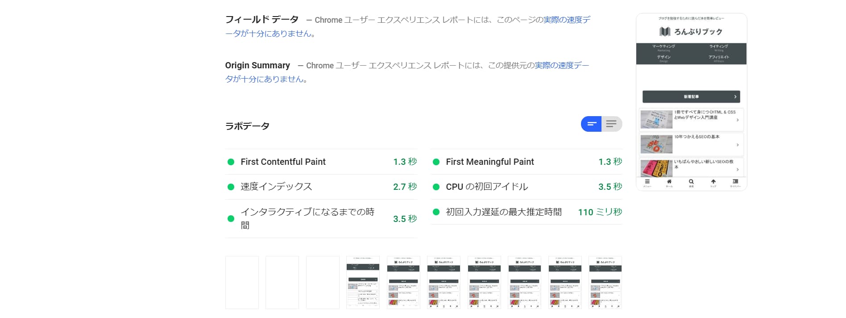Select the fourth filmstrip frame with partial page
The image size is (846, 318).
tap(363, 282)
